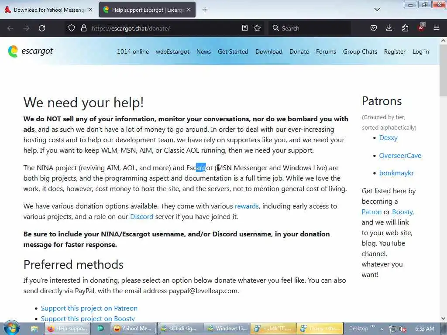Screen dimensions: 447x335
Task: Open the tracking protection shield icon
Action: (x=72, y=28)
